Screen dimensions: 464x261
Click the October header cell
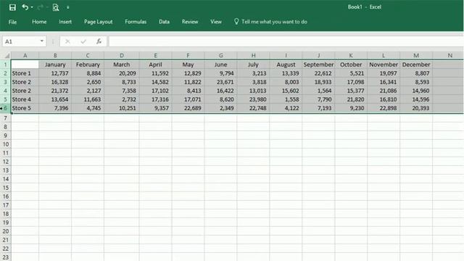(351, 65)
